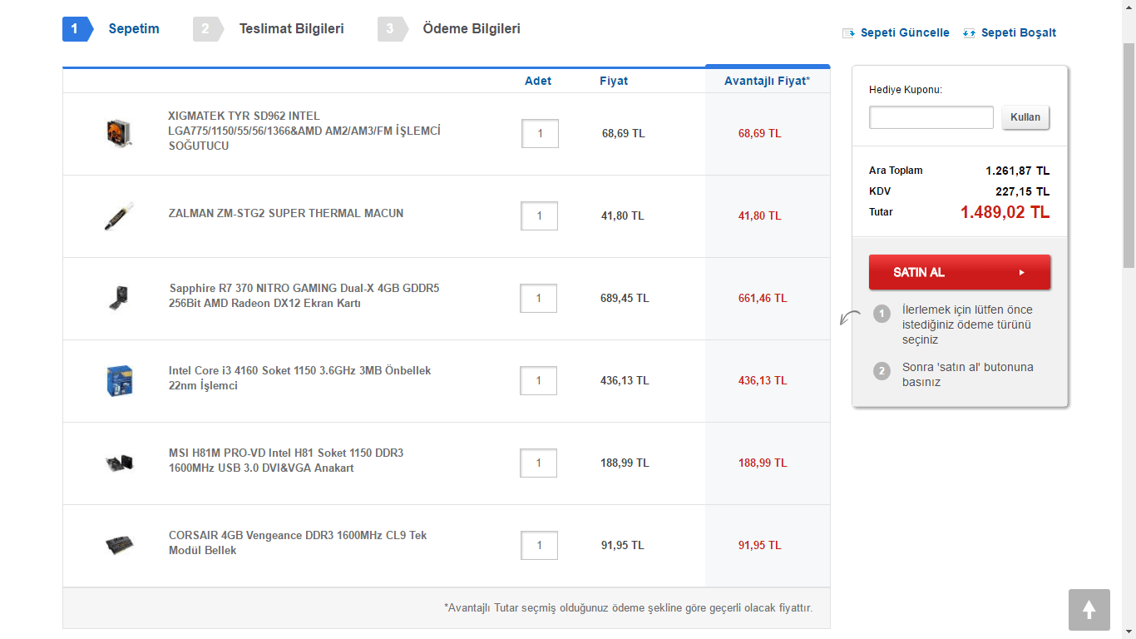This screenshot has height=639, width=1136.
Task: Go to the Ödeme Bilgileri step
Action: click(471, 29)
